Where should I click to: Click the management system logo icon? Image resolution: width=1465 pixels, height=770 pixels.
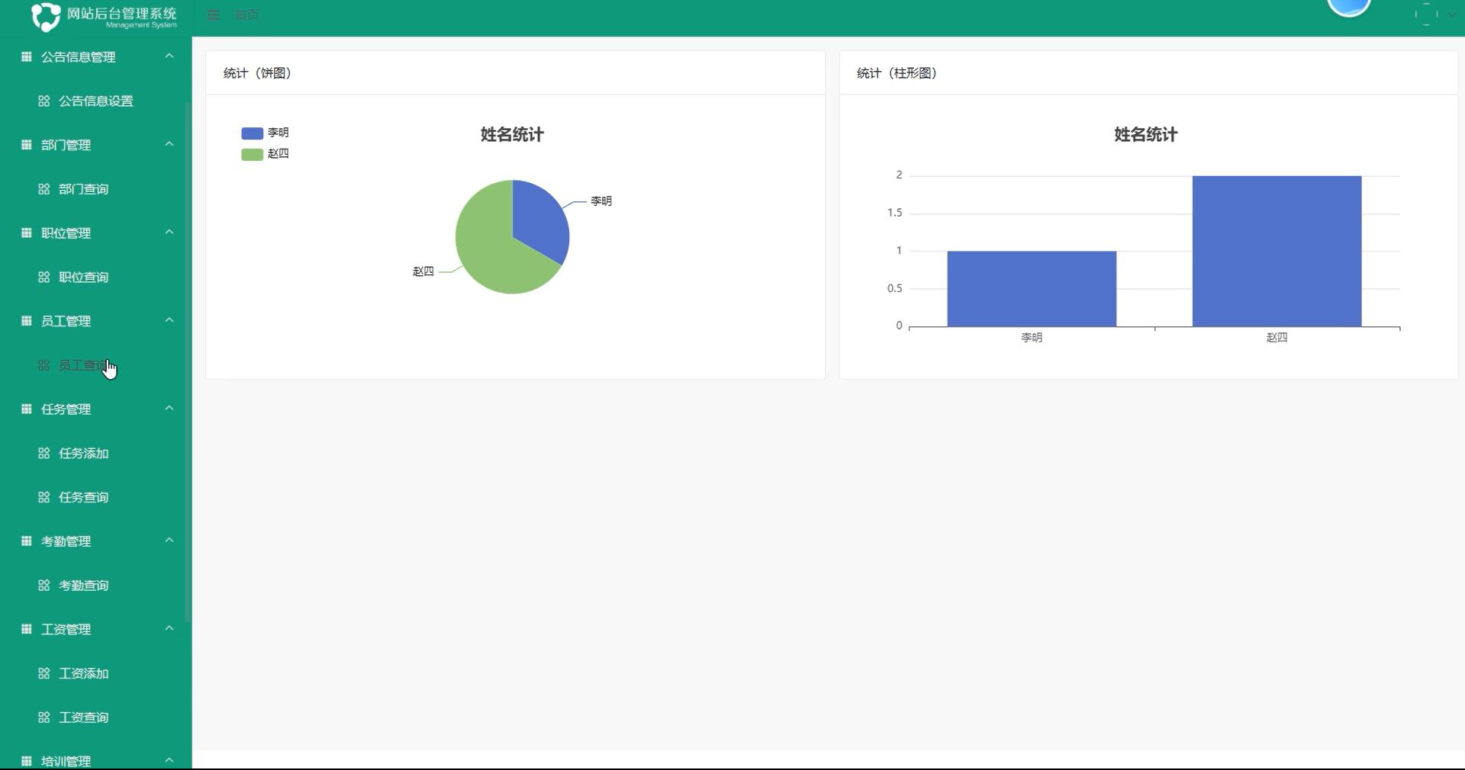pyautogui.click(x=45, y=17)
